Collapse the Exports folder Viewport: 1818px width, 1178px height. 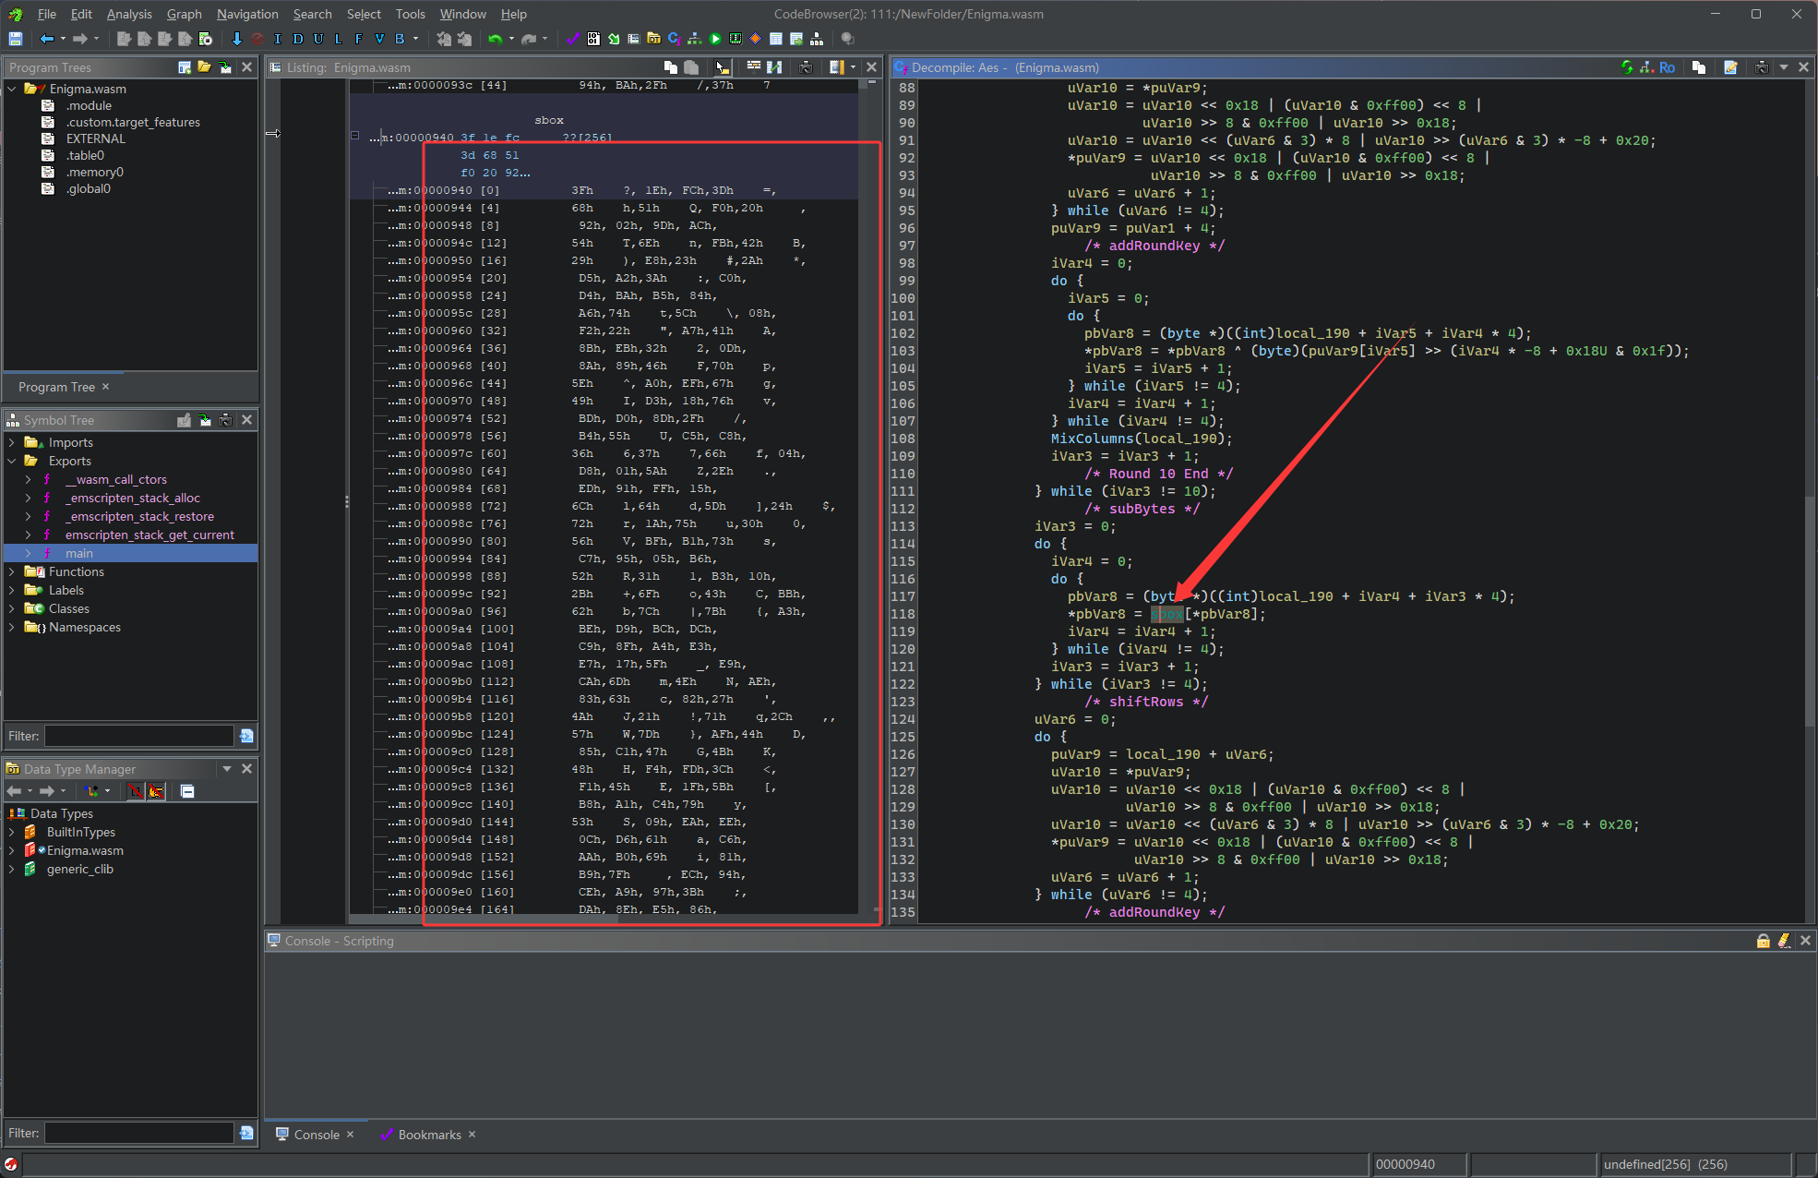click(x=12, y=461)
